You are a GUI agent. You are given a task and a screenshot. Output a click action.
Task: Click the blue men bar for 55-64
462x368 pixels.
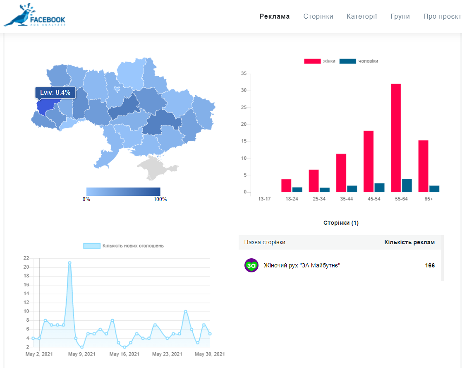point(407,185)
